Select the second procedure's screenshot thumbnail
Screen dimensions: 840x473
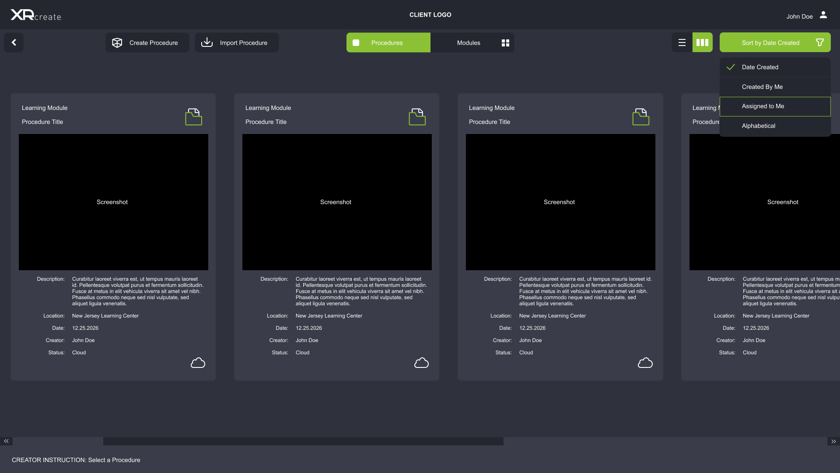pyautogui.click(x=336, y=202)
